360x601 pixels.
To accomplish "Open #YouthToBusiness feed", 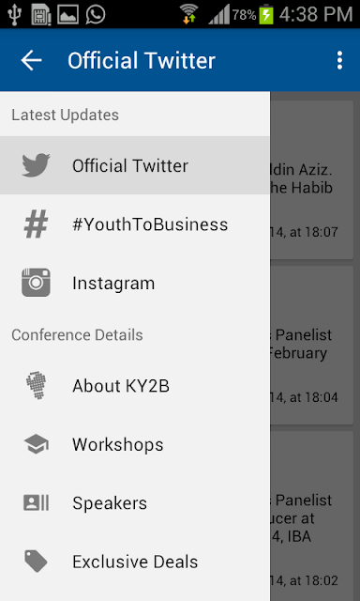I will point(135,224).
